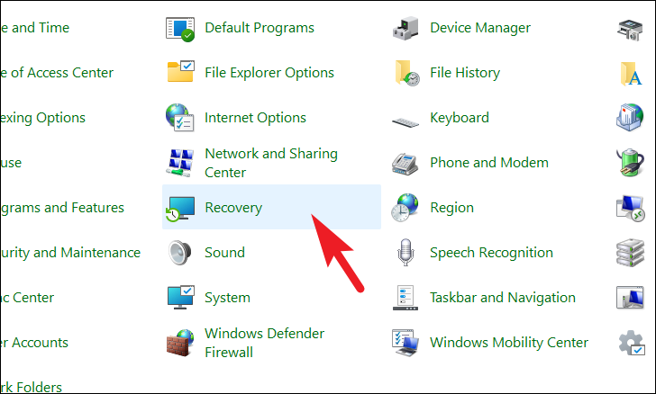
Task: Click the Sound speaker icon
Action: (181, 253)
